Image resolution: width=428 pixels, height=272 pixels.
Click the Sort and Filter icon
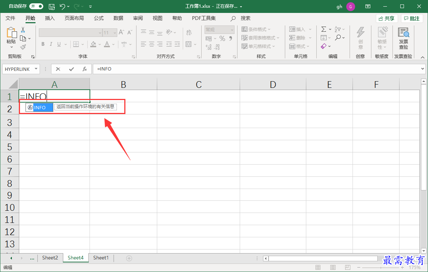[338, 30]
